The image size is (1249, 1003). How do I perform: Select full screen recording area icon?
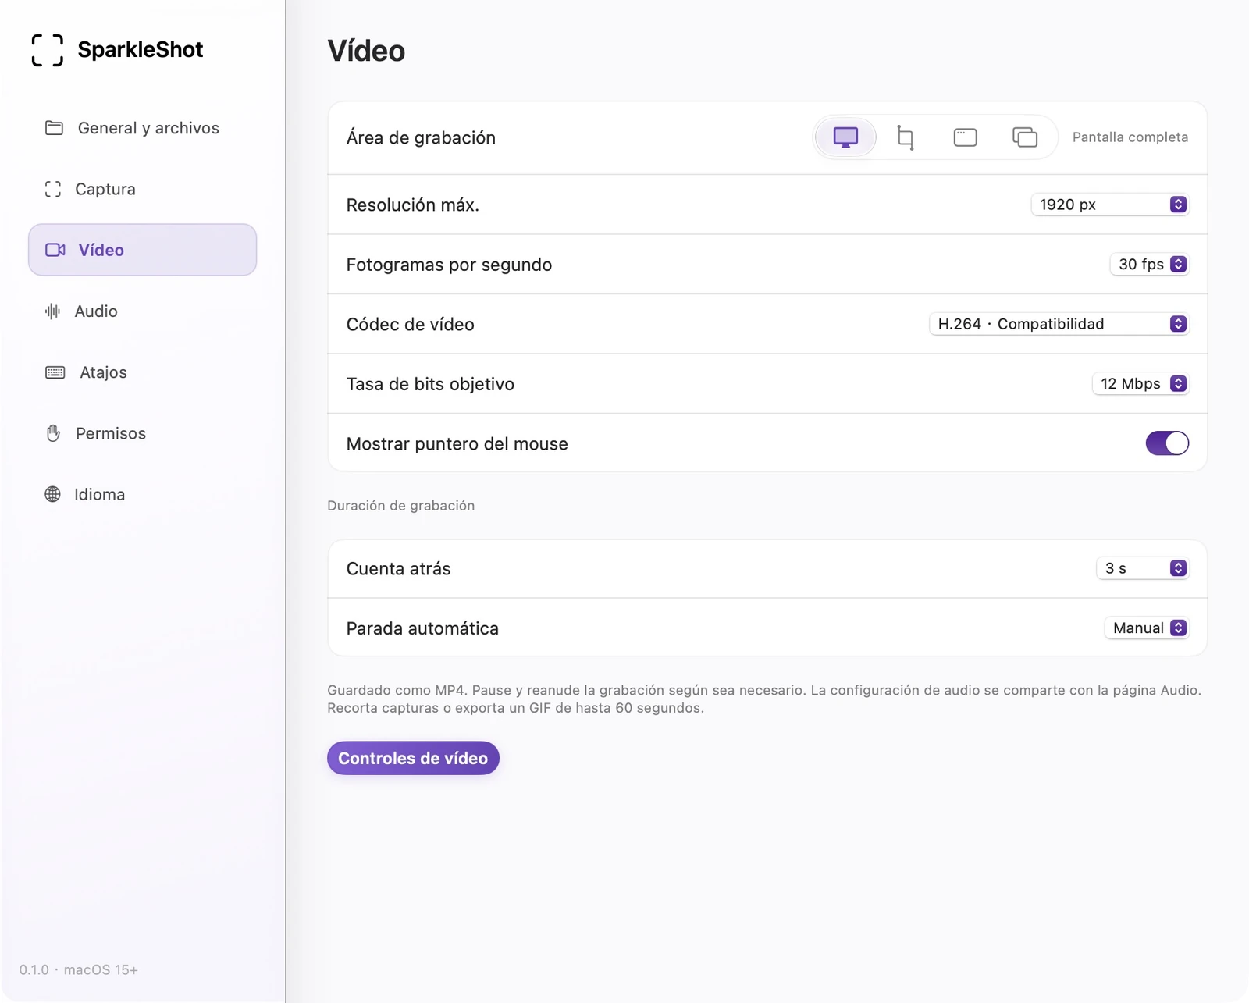[x=845, y=137]
